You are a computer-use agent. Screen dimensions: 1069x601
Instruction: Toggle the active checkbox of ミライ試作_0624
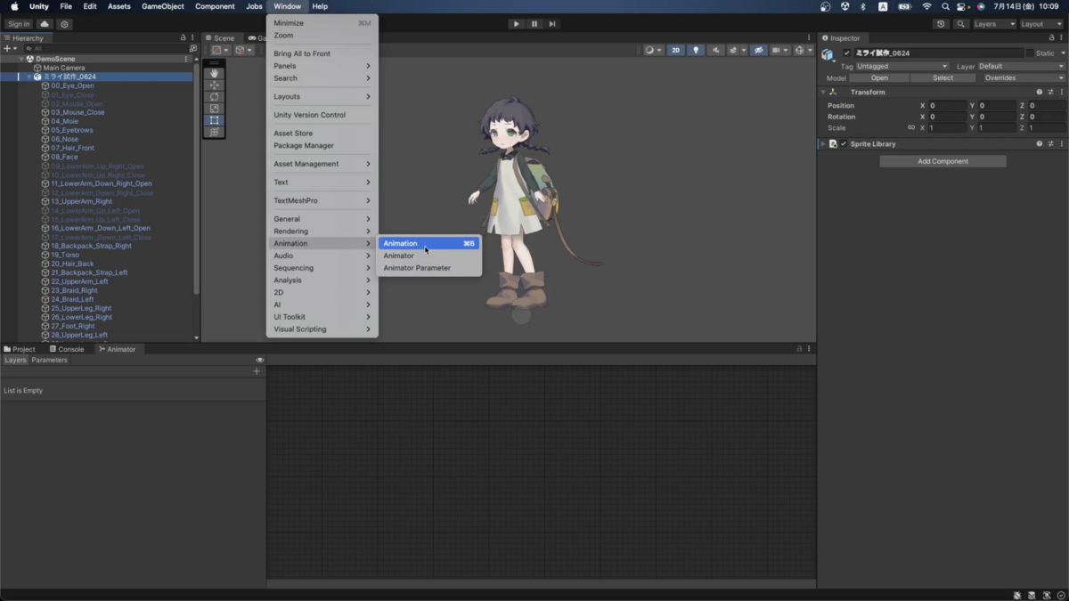click(x=847, y=53)
